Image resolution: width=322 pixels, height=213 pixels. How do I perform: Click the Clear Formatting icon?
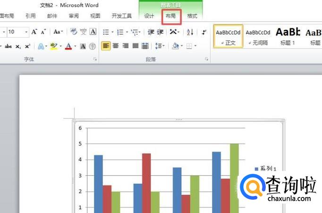point(74,32)
